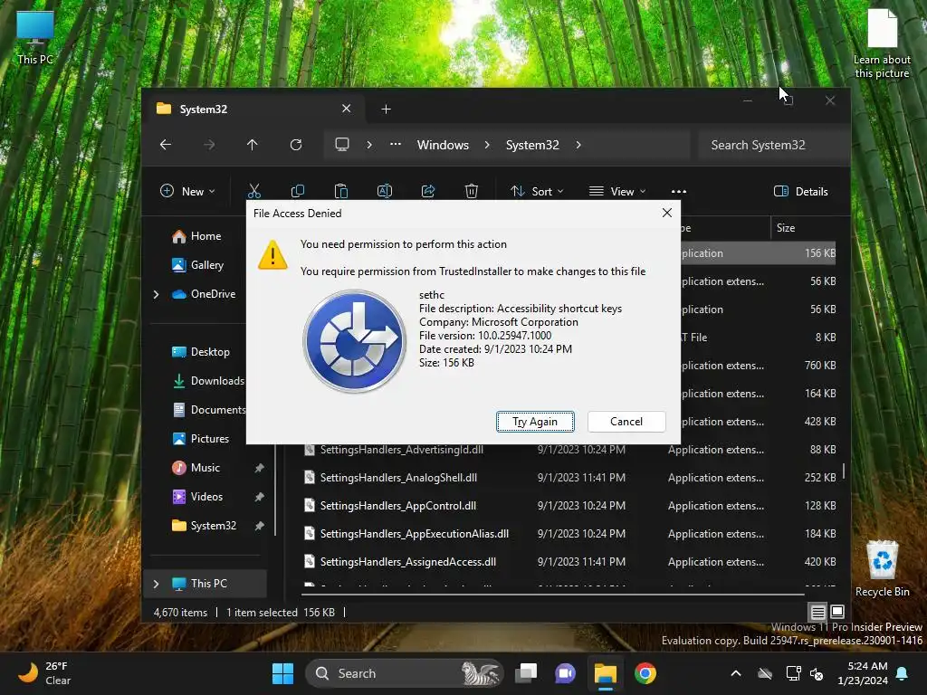Screen dimensions: 927x695
Task: Click the Share icon in toolbar
Action: (428, 191)
